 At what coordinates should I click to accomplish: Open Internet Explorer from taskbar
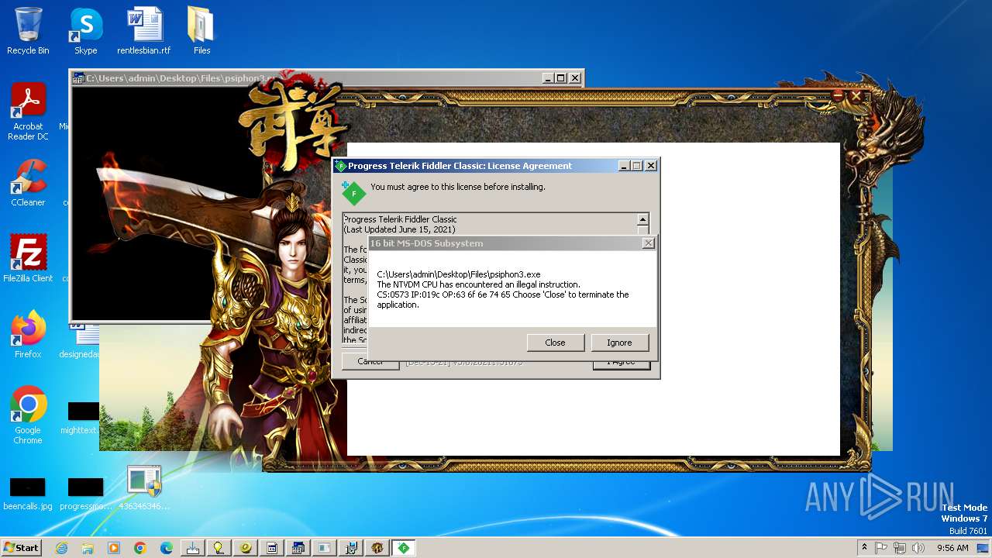(x=61, y=548)
